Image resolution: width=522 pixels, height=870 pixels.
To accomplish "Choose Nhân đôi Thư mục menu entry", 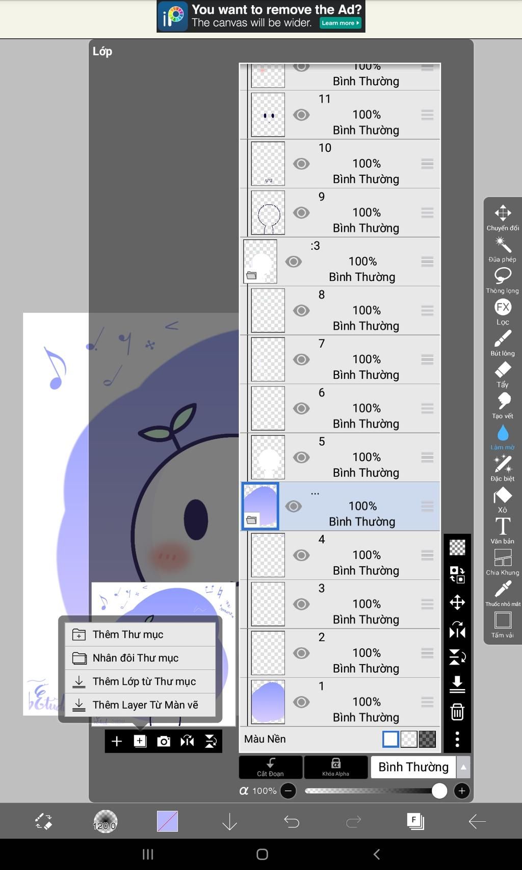I will point(140,658).
